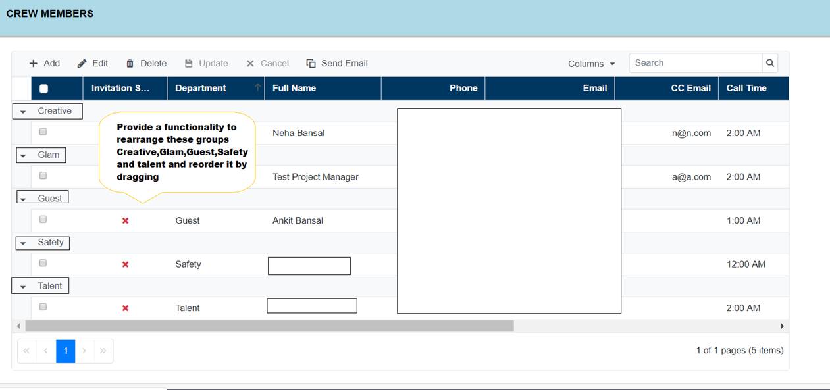Click the Add toolbar button
Viewport: 830px width, 390px height.
pos(44,64)
